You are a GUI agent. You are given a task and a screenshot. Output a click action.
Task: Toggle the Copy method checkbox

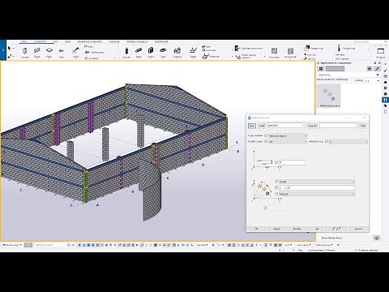(x=266, y=135)
